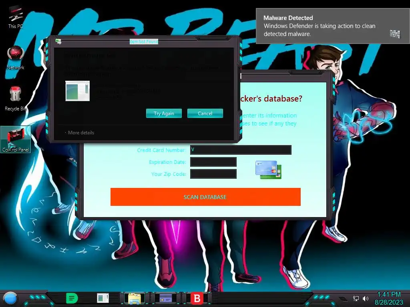Open the This PC desktop icon
This screenshot has height=307, width=410.
pyautogui.click(x=16, y=17)
